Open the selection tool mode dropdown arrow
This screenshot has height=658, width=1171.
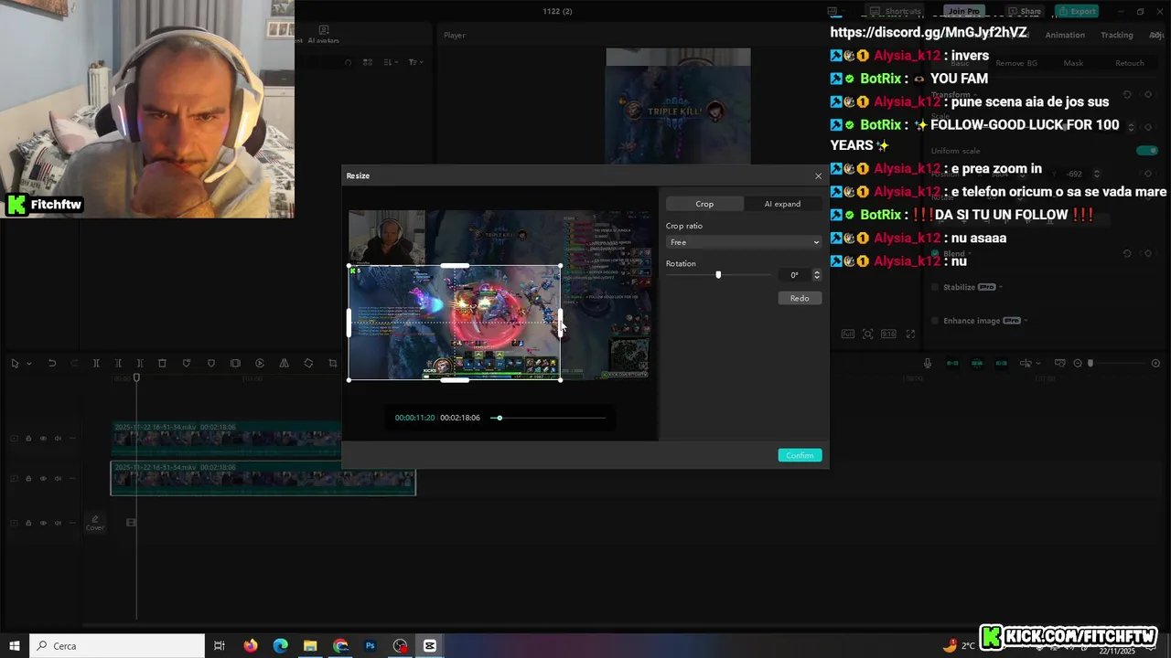[x=29, y=364]
